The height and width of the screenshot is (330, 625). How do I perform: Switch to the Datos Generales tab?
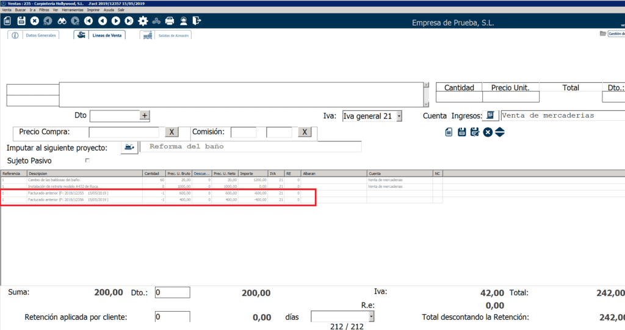point(35,35)
